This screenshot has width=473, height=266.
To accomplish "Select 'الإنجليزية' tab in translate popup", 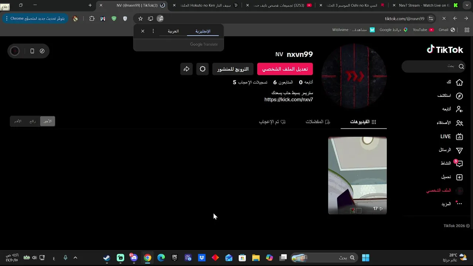I will pyautogui.click(x=203, y=31).
